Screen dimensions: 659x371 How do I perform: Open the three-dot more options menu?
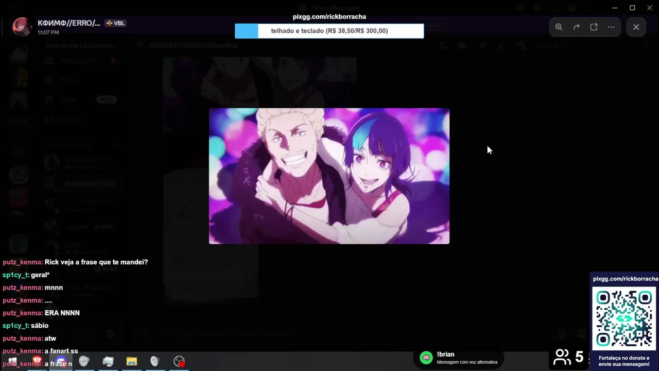[x=611, y=27]
